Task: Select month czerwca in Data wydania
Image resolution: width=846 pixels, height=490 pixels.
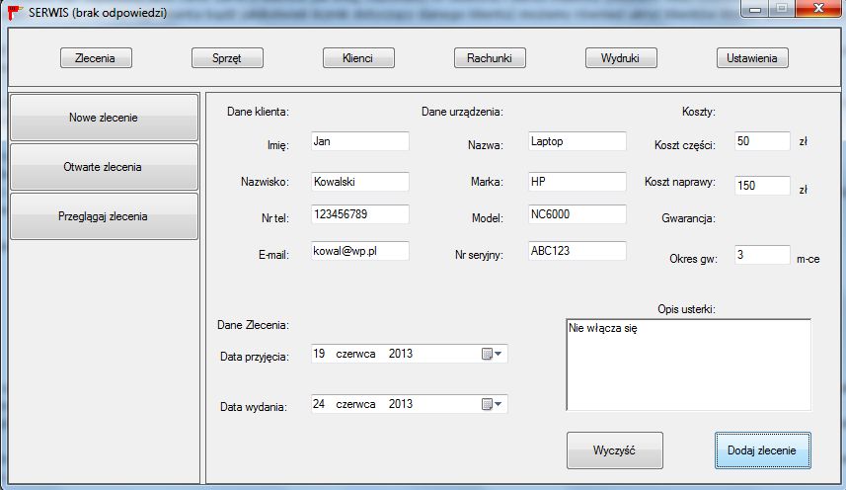Action: coord(355,404)
